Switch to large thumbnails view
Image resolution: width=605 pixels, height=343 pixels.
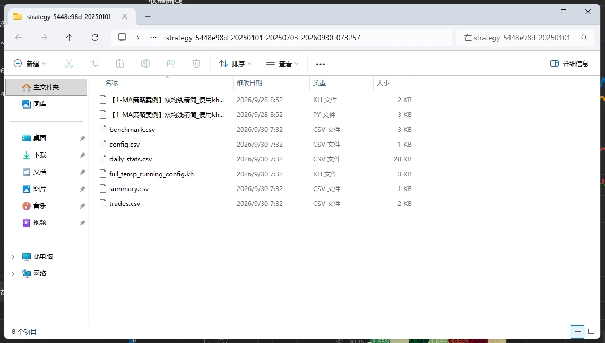tap(591, 331)
